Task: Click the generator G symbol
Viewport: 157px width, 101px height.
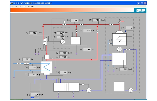Action: 63,42
